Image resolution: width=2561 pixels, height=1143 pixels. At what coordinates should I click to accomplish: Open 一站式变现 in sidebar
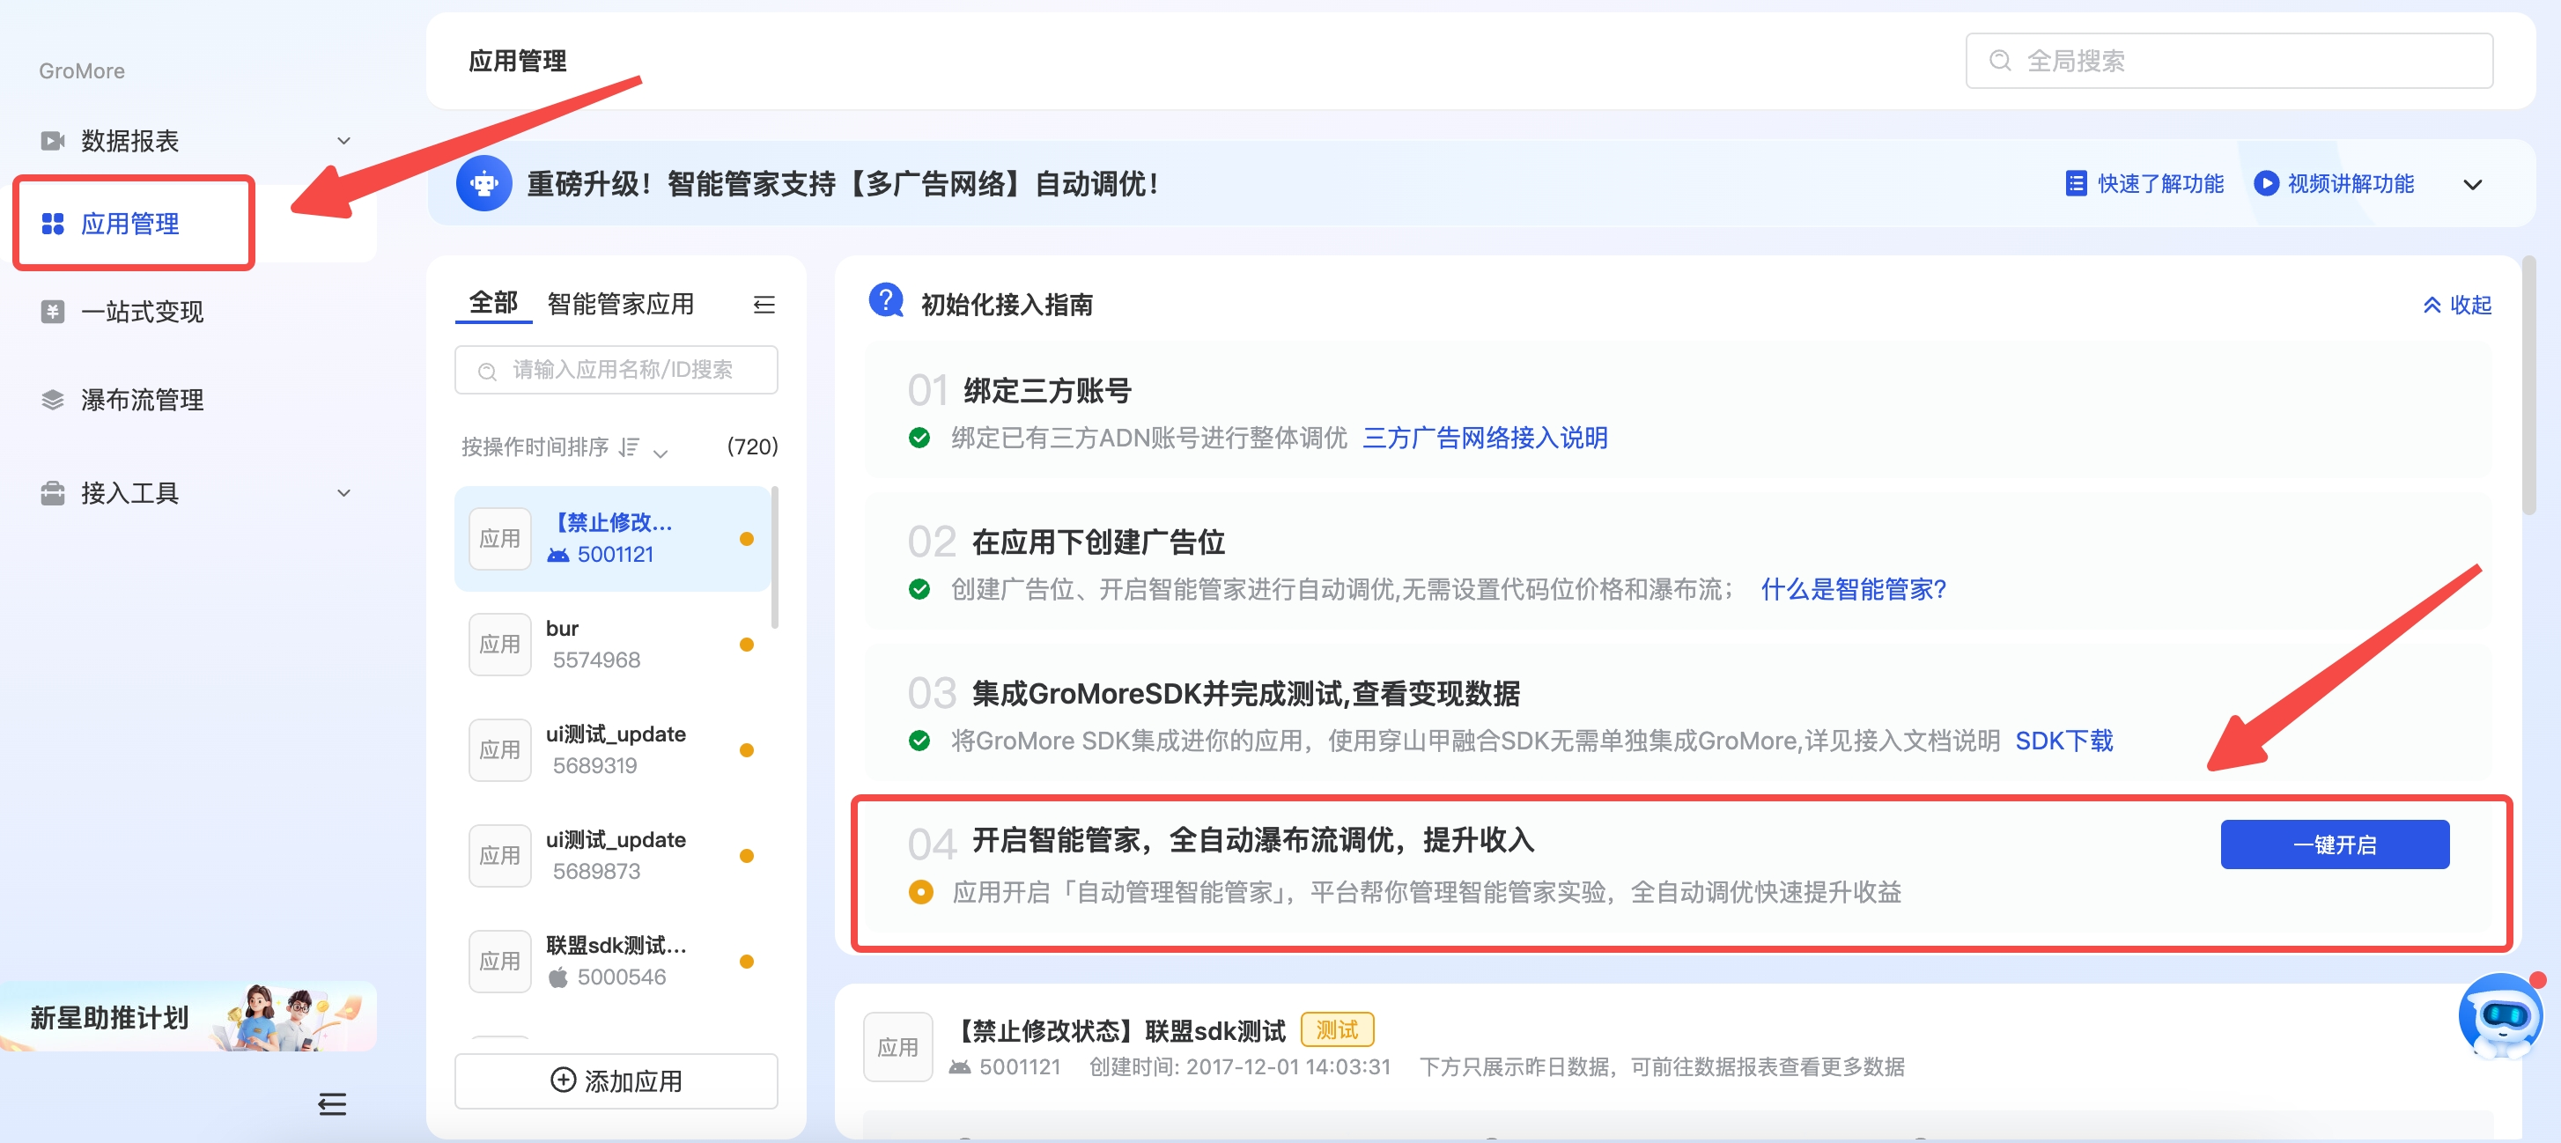[x=141, y=312]
